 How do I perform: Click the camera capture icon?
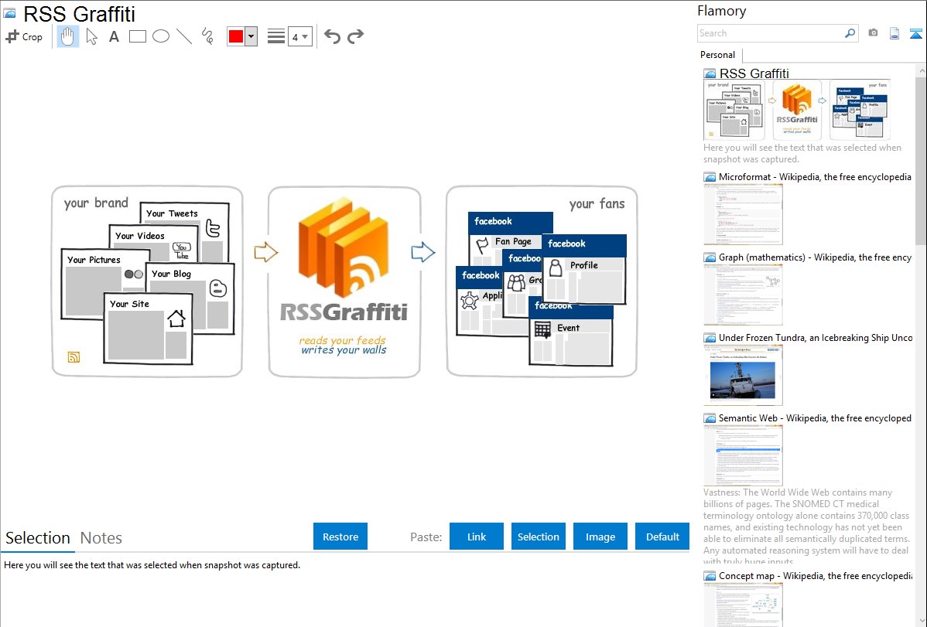pos(873,33)
